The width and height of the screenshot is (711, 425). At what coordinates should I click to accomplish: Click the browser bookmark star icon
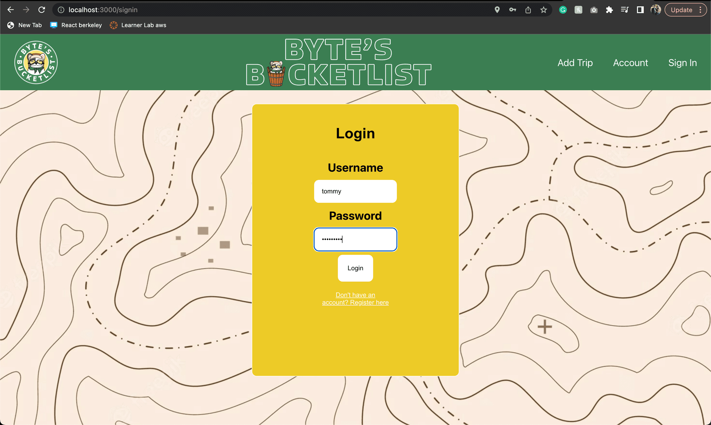point(544,10)
